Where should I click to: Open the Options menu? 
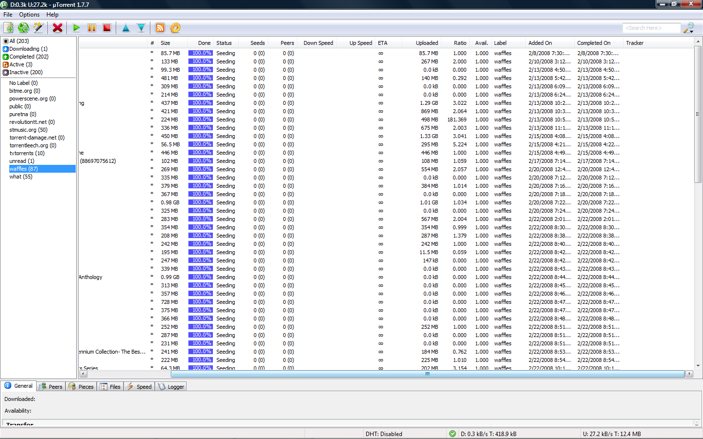[29, 15]
